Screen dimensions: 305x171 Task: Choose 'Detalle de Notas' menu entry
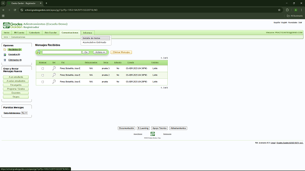click(96, 38)
